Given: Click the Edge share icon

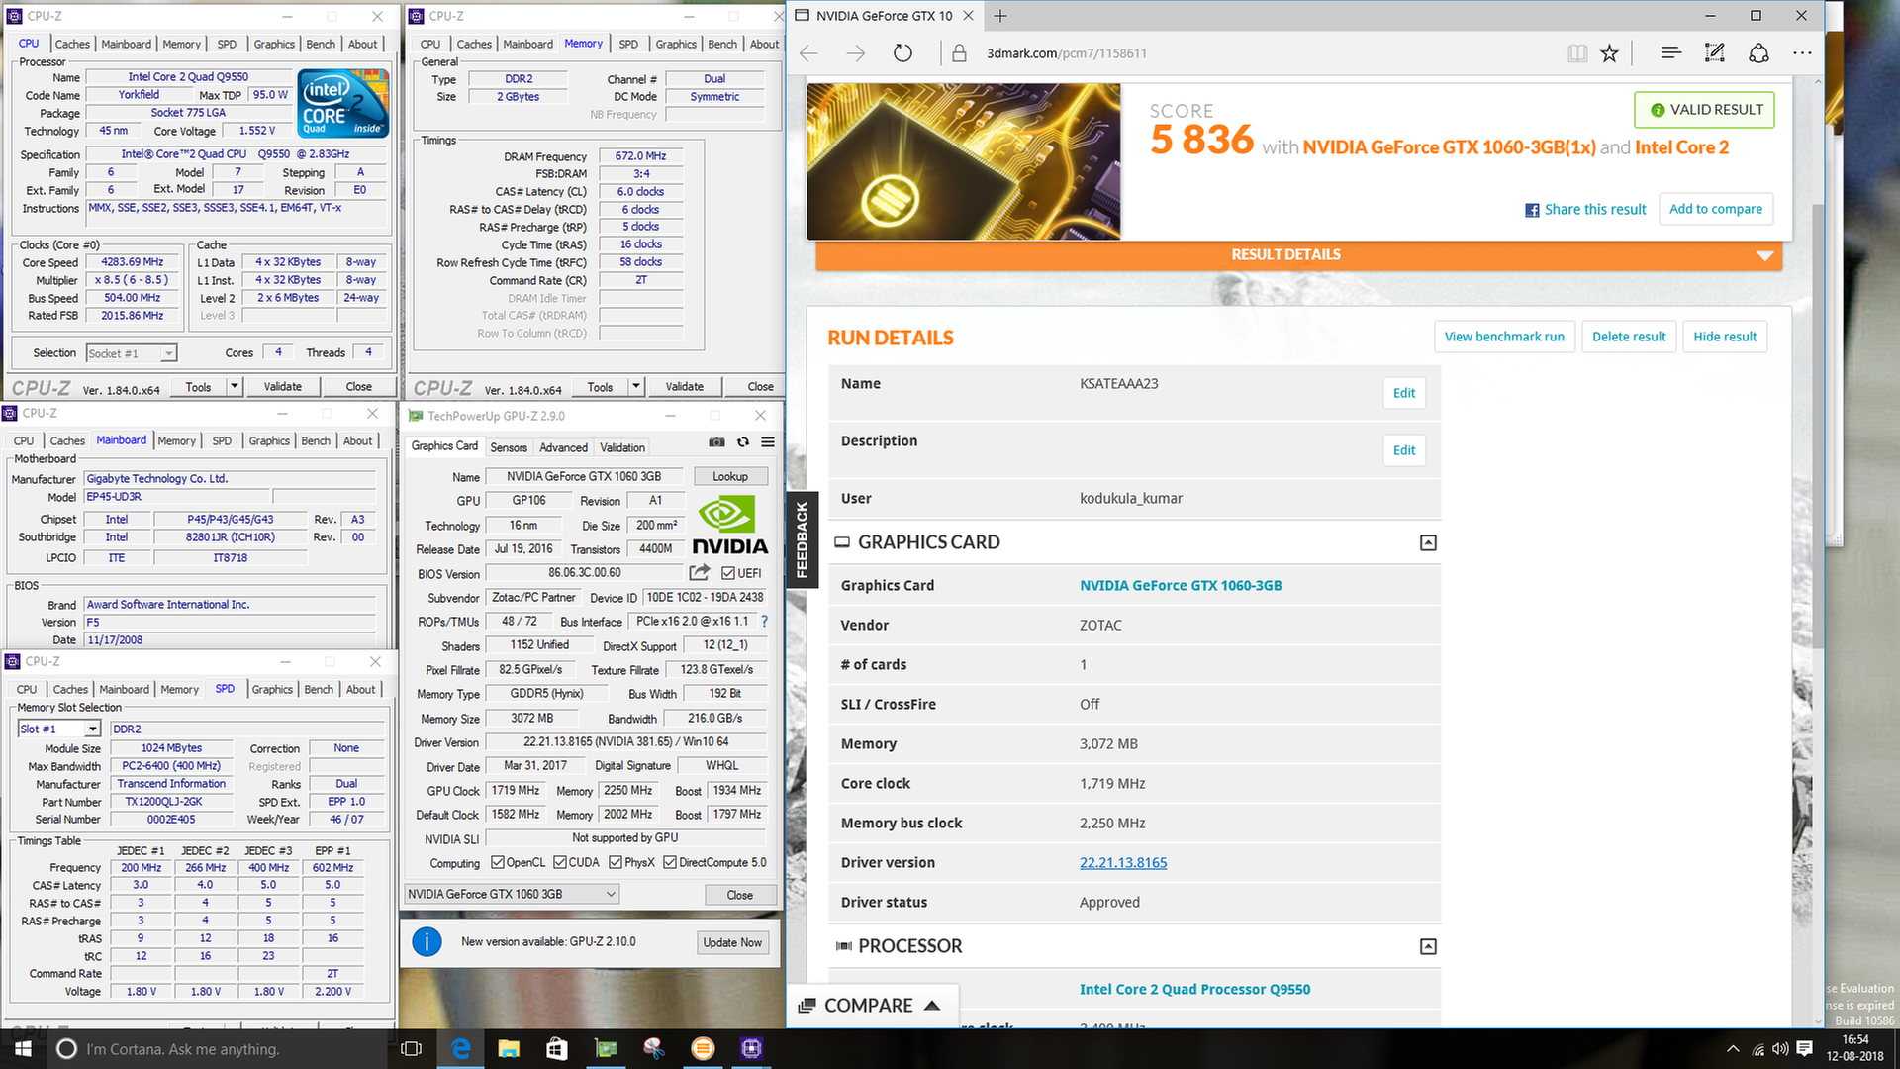Looking at the screenshot, I should 1758,53.
